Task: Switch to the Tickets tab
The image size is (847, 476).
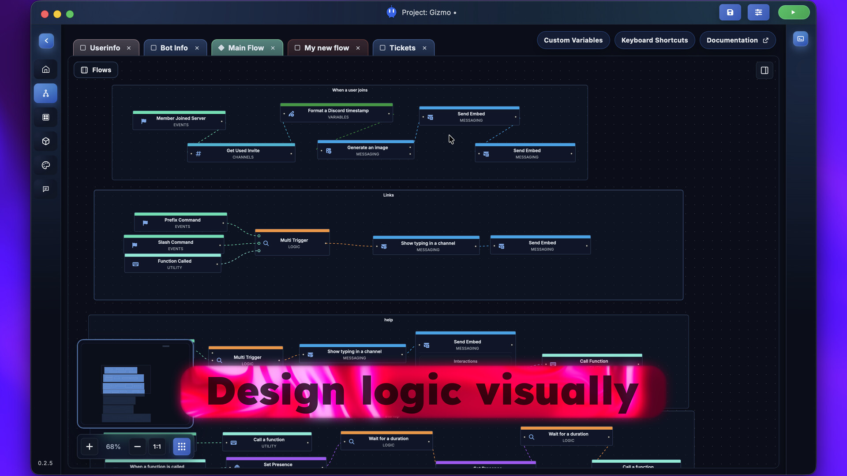Action: click(401, 48)
